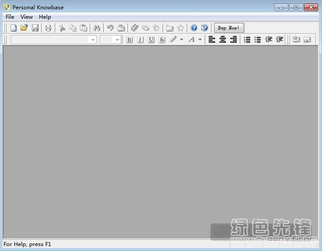Open a file using the yellow folder icon
Image resolution: width=322 pixels, height=251 pixels.
24,28
